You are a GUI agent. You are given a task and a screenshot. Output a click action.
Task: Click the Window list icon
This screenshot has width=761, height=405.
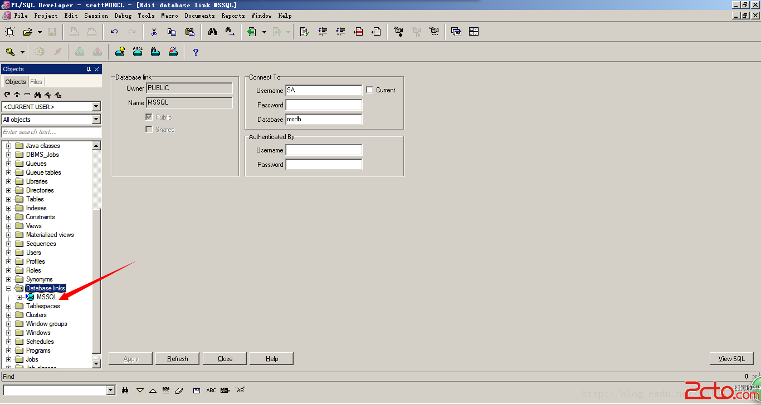click(x=456, y=32)
